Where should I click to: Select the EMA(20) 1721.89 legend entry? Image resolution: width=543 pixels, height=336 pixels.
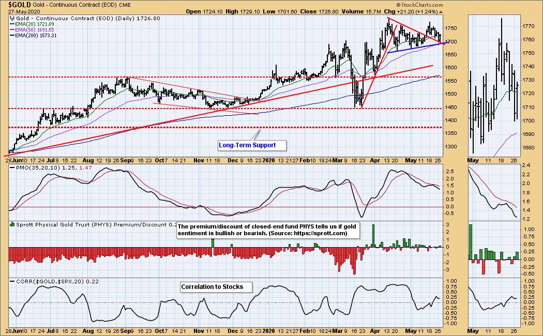pyautogui.click(x=32, y=24)
